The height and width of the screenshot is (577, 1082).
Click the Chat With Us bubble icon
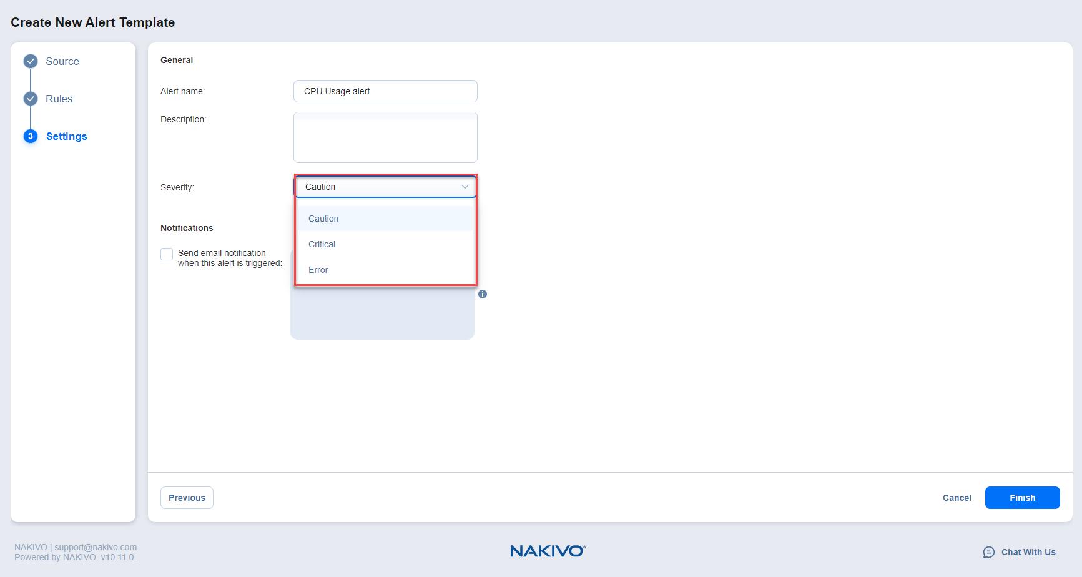click(x=988, y=552)
